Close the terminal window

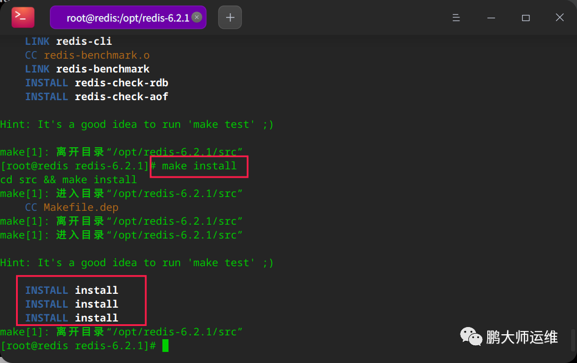click(560, 17)
